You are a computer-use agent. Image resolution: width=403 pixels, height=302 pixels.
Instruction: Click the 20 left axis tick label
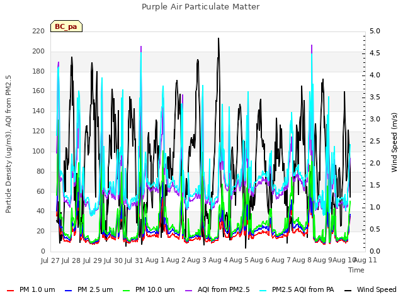tap(40, 231)
